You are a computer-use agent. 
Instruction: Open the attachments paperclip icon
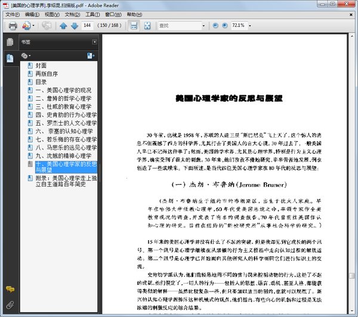point(10,305)
